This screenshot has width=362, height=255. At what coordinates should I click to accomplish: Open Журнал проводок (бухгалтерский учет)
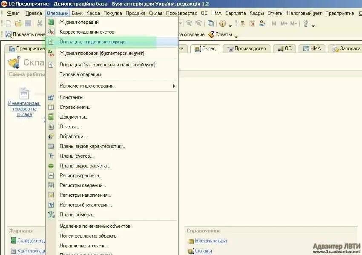coord(112,53)
